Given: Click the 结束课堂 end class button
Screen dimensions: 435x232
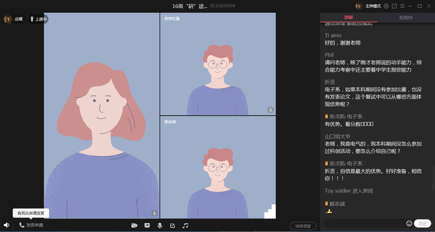Looking at the screenshot, I should click(x=303, y=225).
